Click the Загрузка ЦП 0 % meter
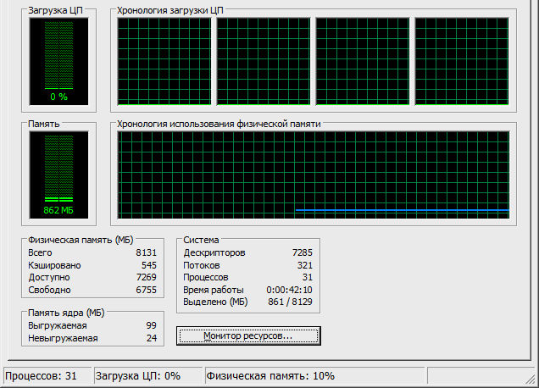 (x=58, y=62)
